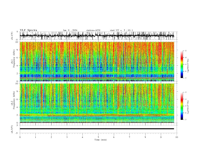Click time axis tick label '1'
Screen dimensions: 199x154
35,137
